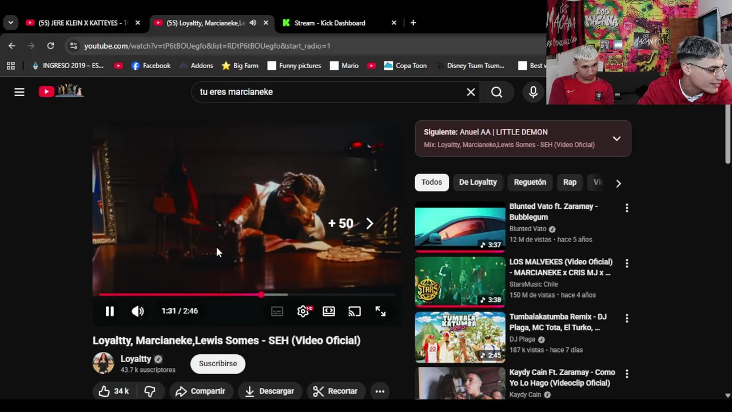Open more actions ellipsis below the video
Viewport: 732px width, 412px height.
(x=380, y=391)
